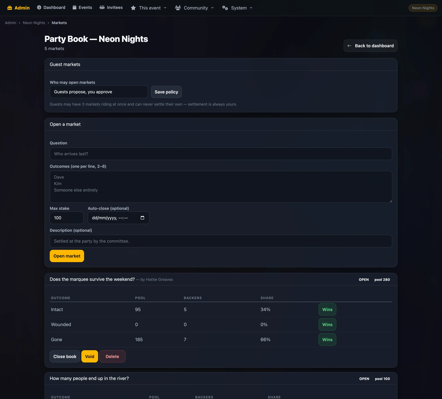This screenshot has height=399, width=442.
Task: Focus the Outcomes textarea
Action: tap(221, 187)
